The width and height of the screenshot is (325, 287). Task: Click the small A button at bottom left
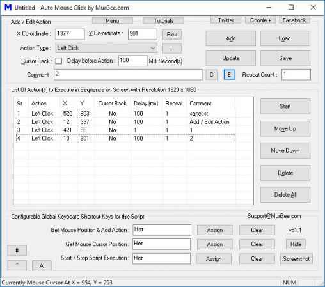(x=42, y=265)
